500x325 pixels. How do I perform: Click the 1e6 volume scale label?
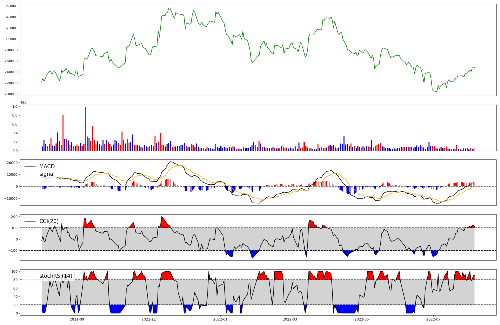click(x=23, y=102)
